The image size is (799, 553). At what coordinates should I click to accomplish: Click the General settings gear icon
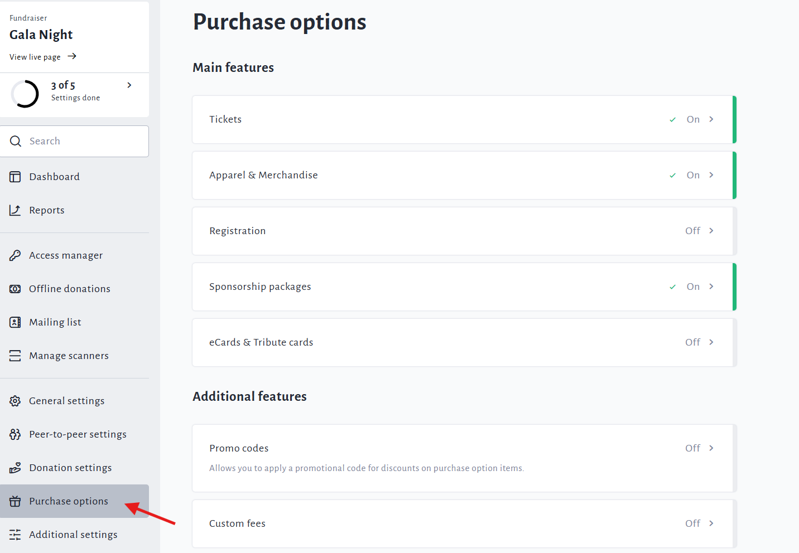[15, 401]
